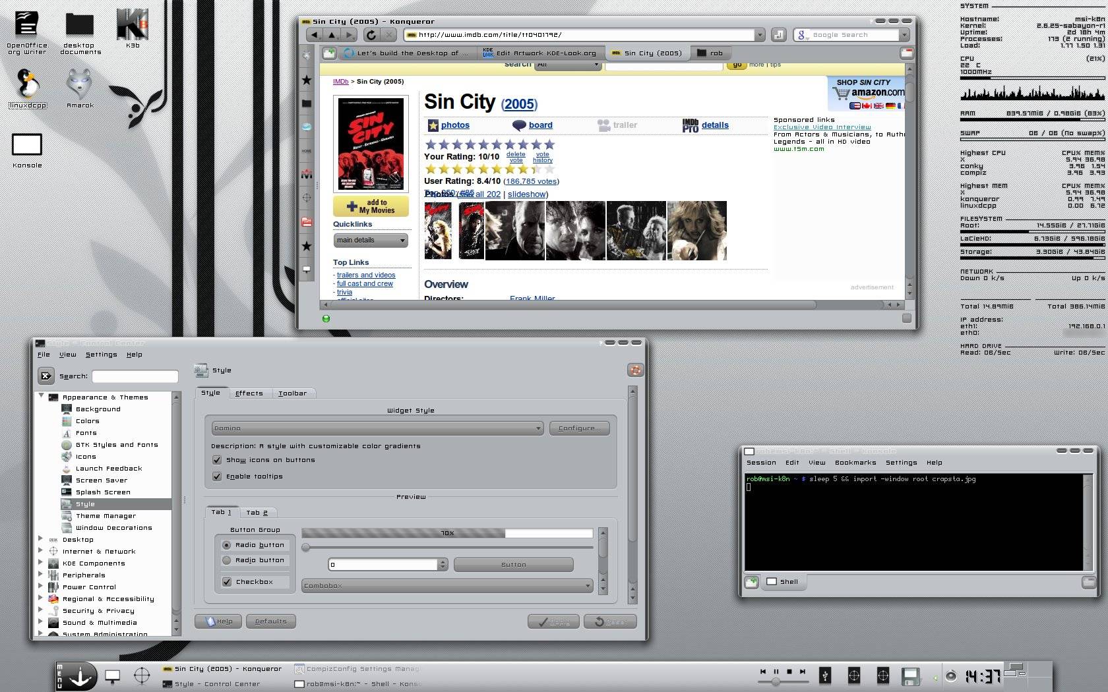Toggle the preview Checkbox

(227, 582)
